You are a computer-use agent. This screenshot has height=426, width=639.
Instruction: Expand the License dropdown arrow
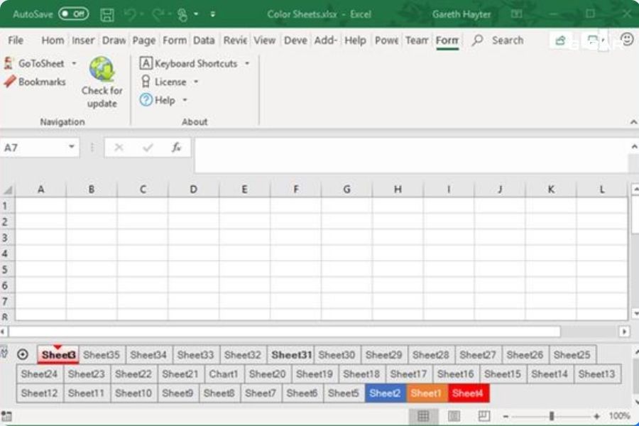(x=196, y=82)
